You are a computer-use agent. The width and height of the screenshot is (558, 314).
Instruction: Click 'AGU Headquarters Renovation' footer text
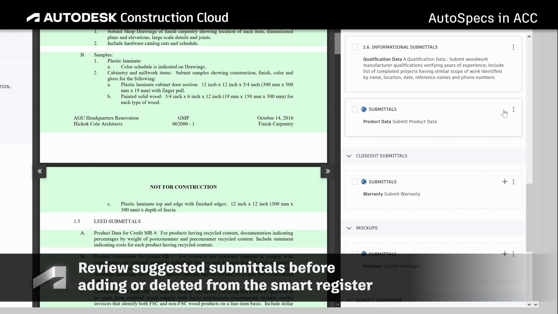[x=106, y=118]
